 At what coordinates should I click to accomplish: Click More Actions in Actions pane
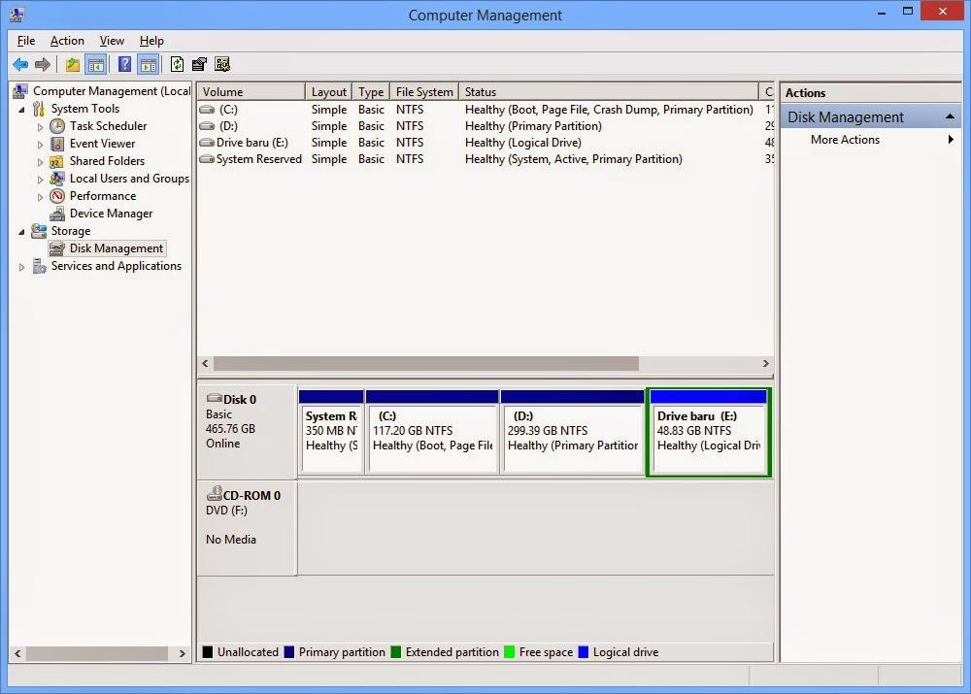coord(845,140)
